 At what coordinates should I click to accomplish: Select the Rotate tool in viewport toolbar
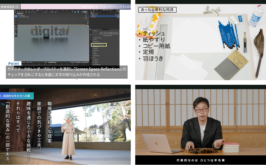point(16,23)
